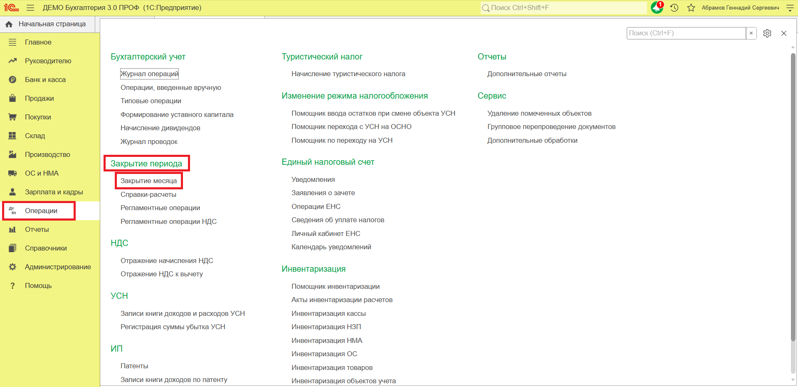Open Отражение НДС к вычету

click(x=161, y=274)
